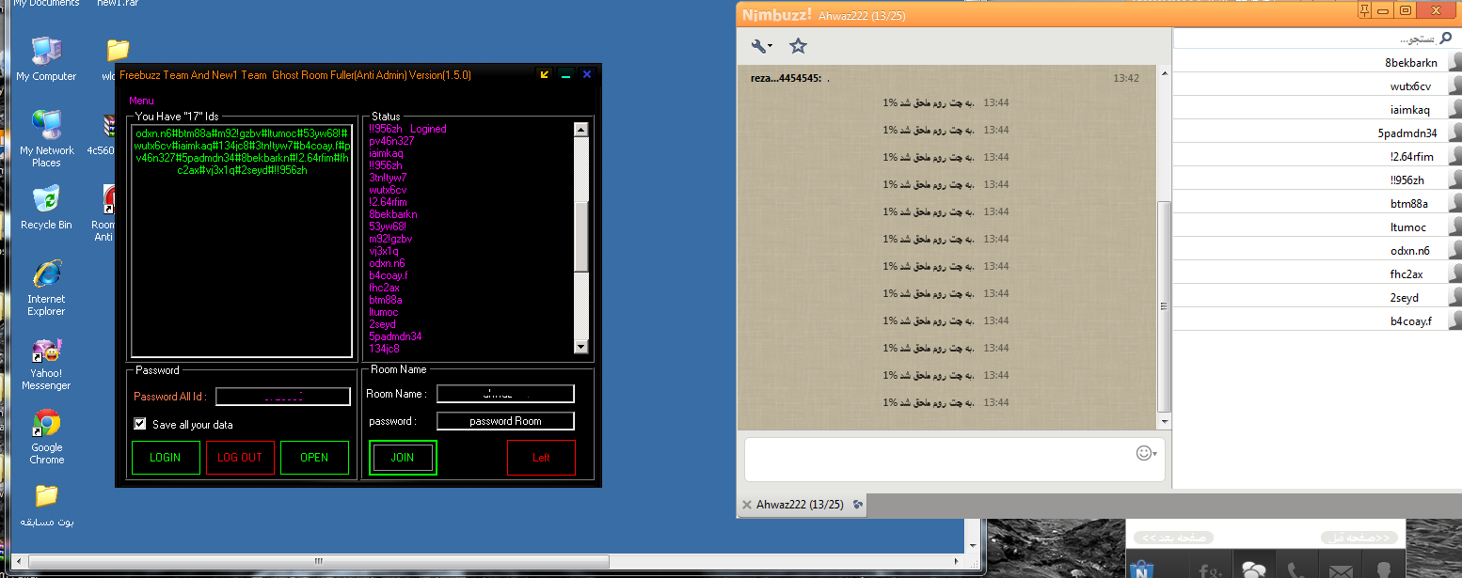This screenshot has height=578, width=1462.
Task: Click the Room Name input field
Action: click(505, 394)
